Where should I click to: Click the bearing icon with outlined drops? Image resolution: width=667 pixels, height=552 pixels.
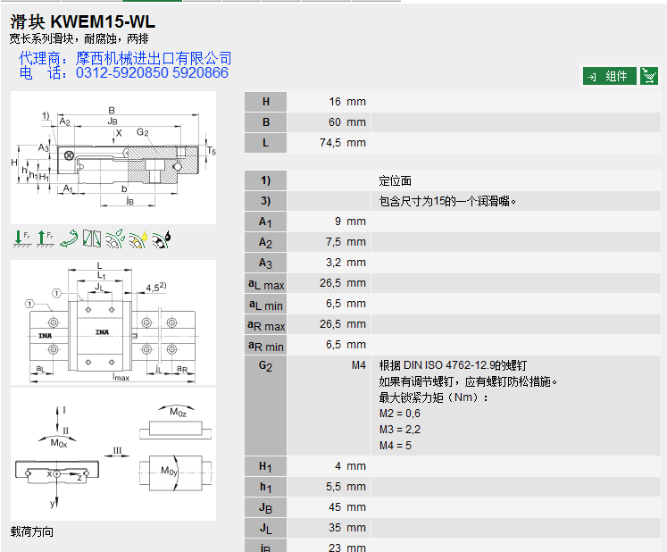115,238
